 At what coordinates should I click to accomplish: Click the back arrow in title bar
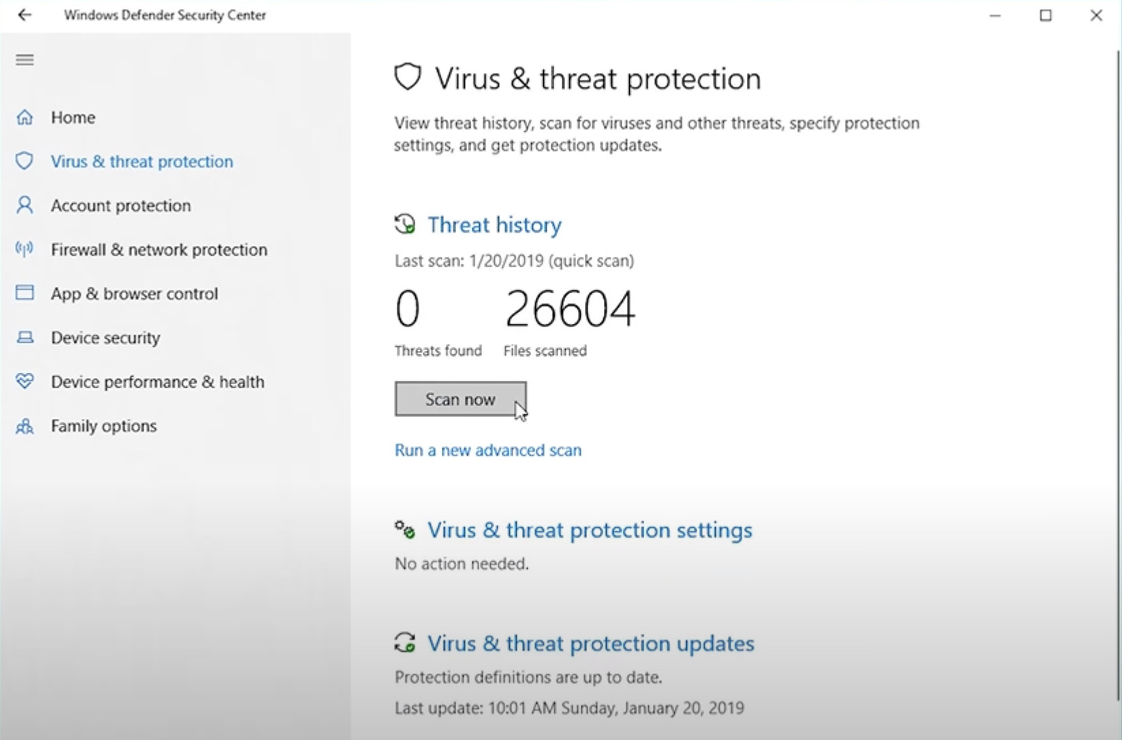click(x=25, y=15)
